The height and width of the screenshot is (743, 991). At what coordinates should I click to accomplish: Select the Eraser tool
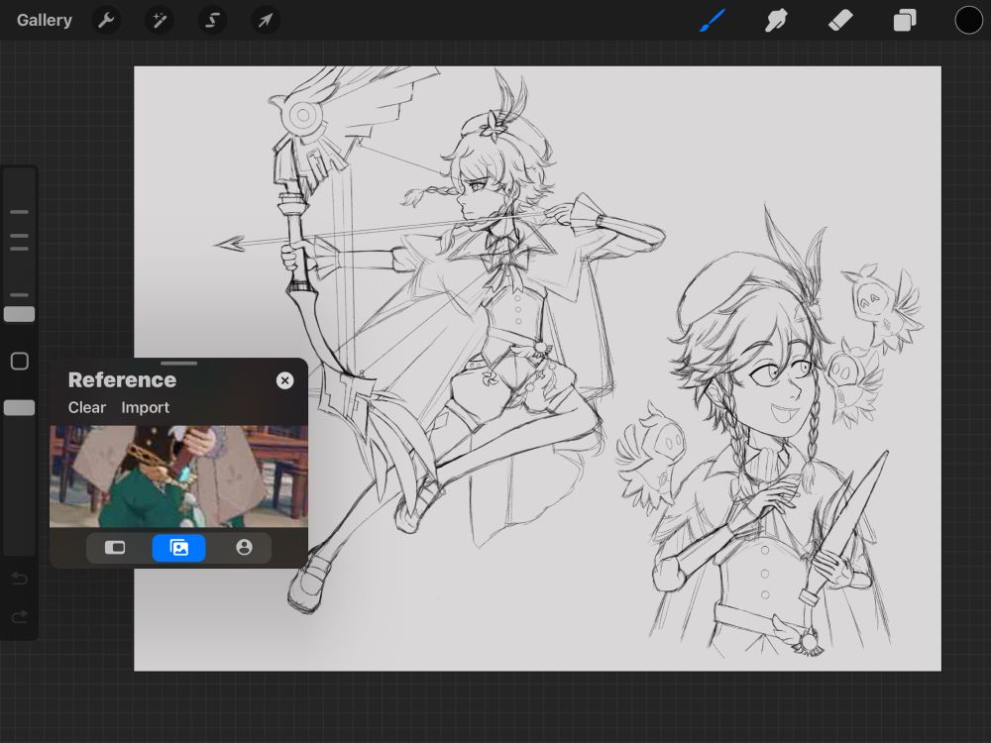[x=840, y=20]
